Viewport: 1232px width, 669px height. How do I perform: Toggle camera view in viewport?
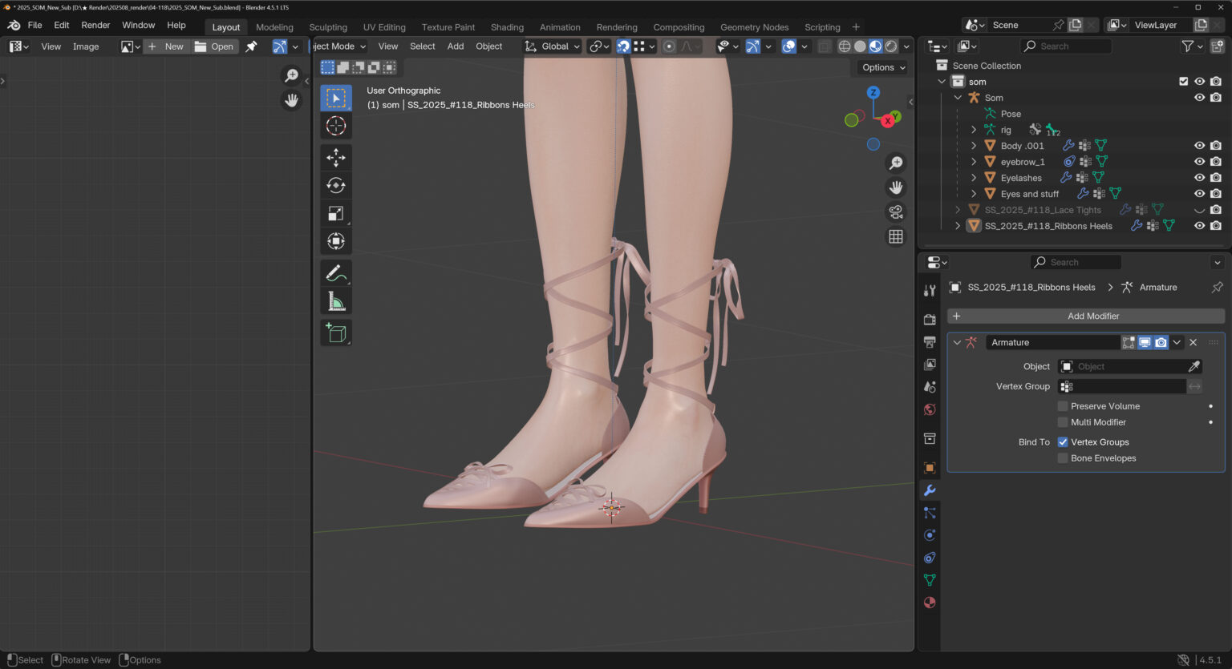coord(896,212)
